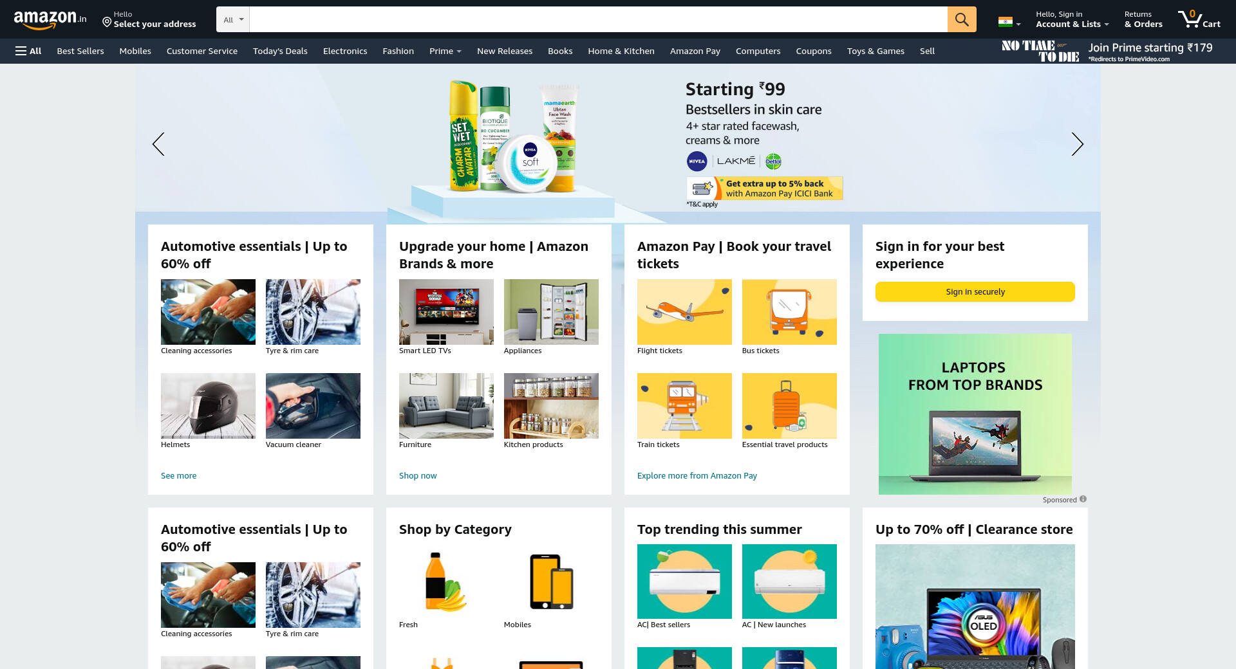Go to previous banner slide arrow
Image resolution: width=1236 pixels, height=669 pixels.
[x=158, y=144]
